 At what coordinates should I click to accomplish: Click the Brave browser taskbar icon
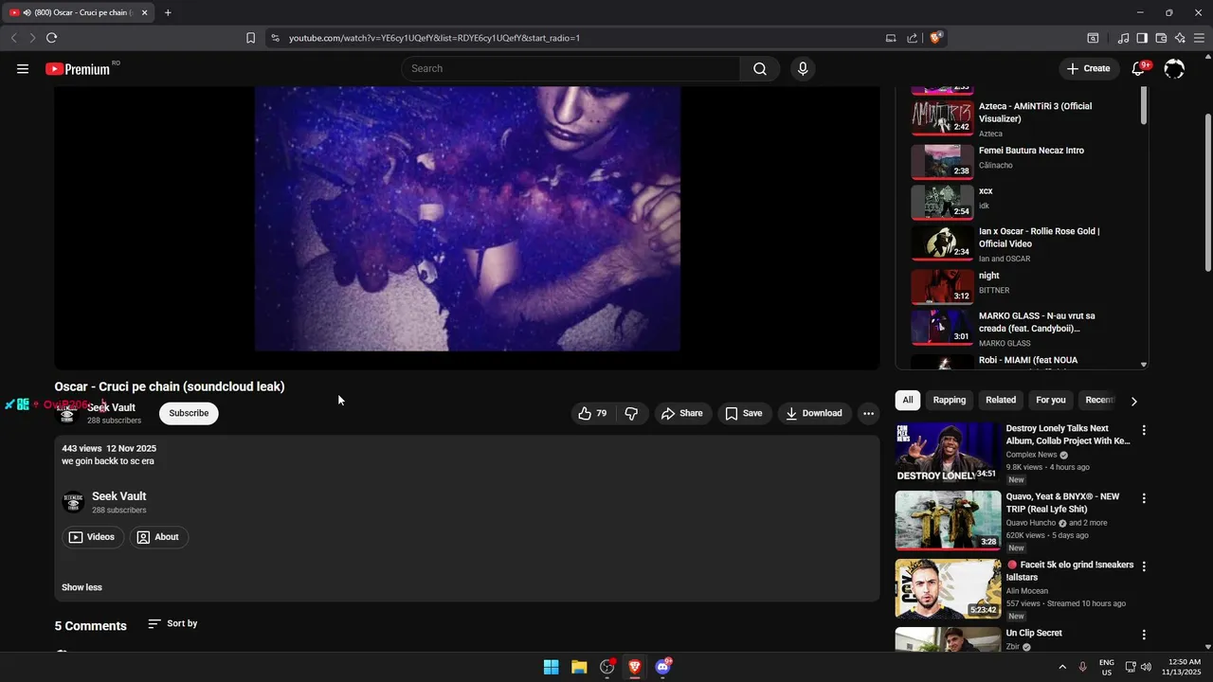click(634, 667)
